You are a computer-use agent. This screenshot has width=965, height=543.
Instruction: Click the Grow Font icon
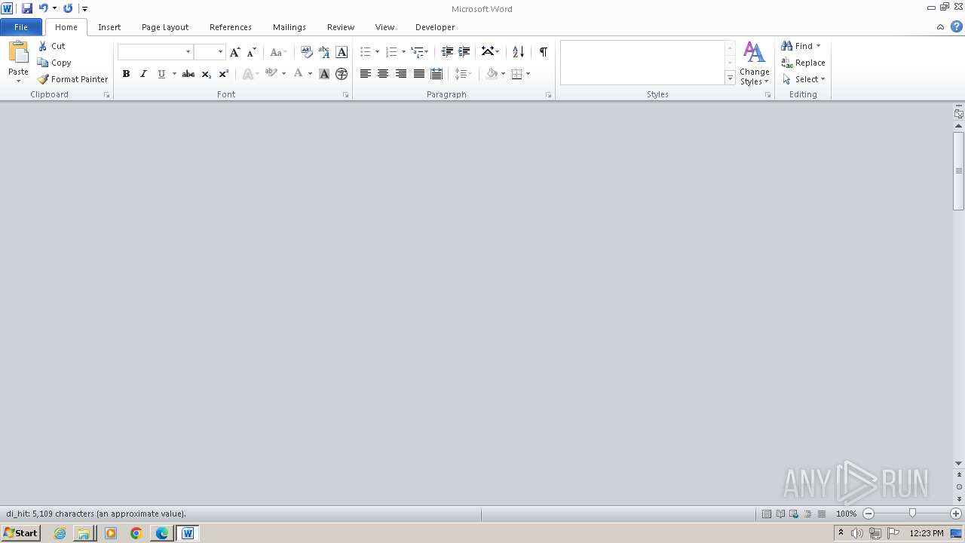[235, 52]
